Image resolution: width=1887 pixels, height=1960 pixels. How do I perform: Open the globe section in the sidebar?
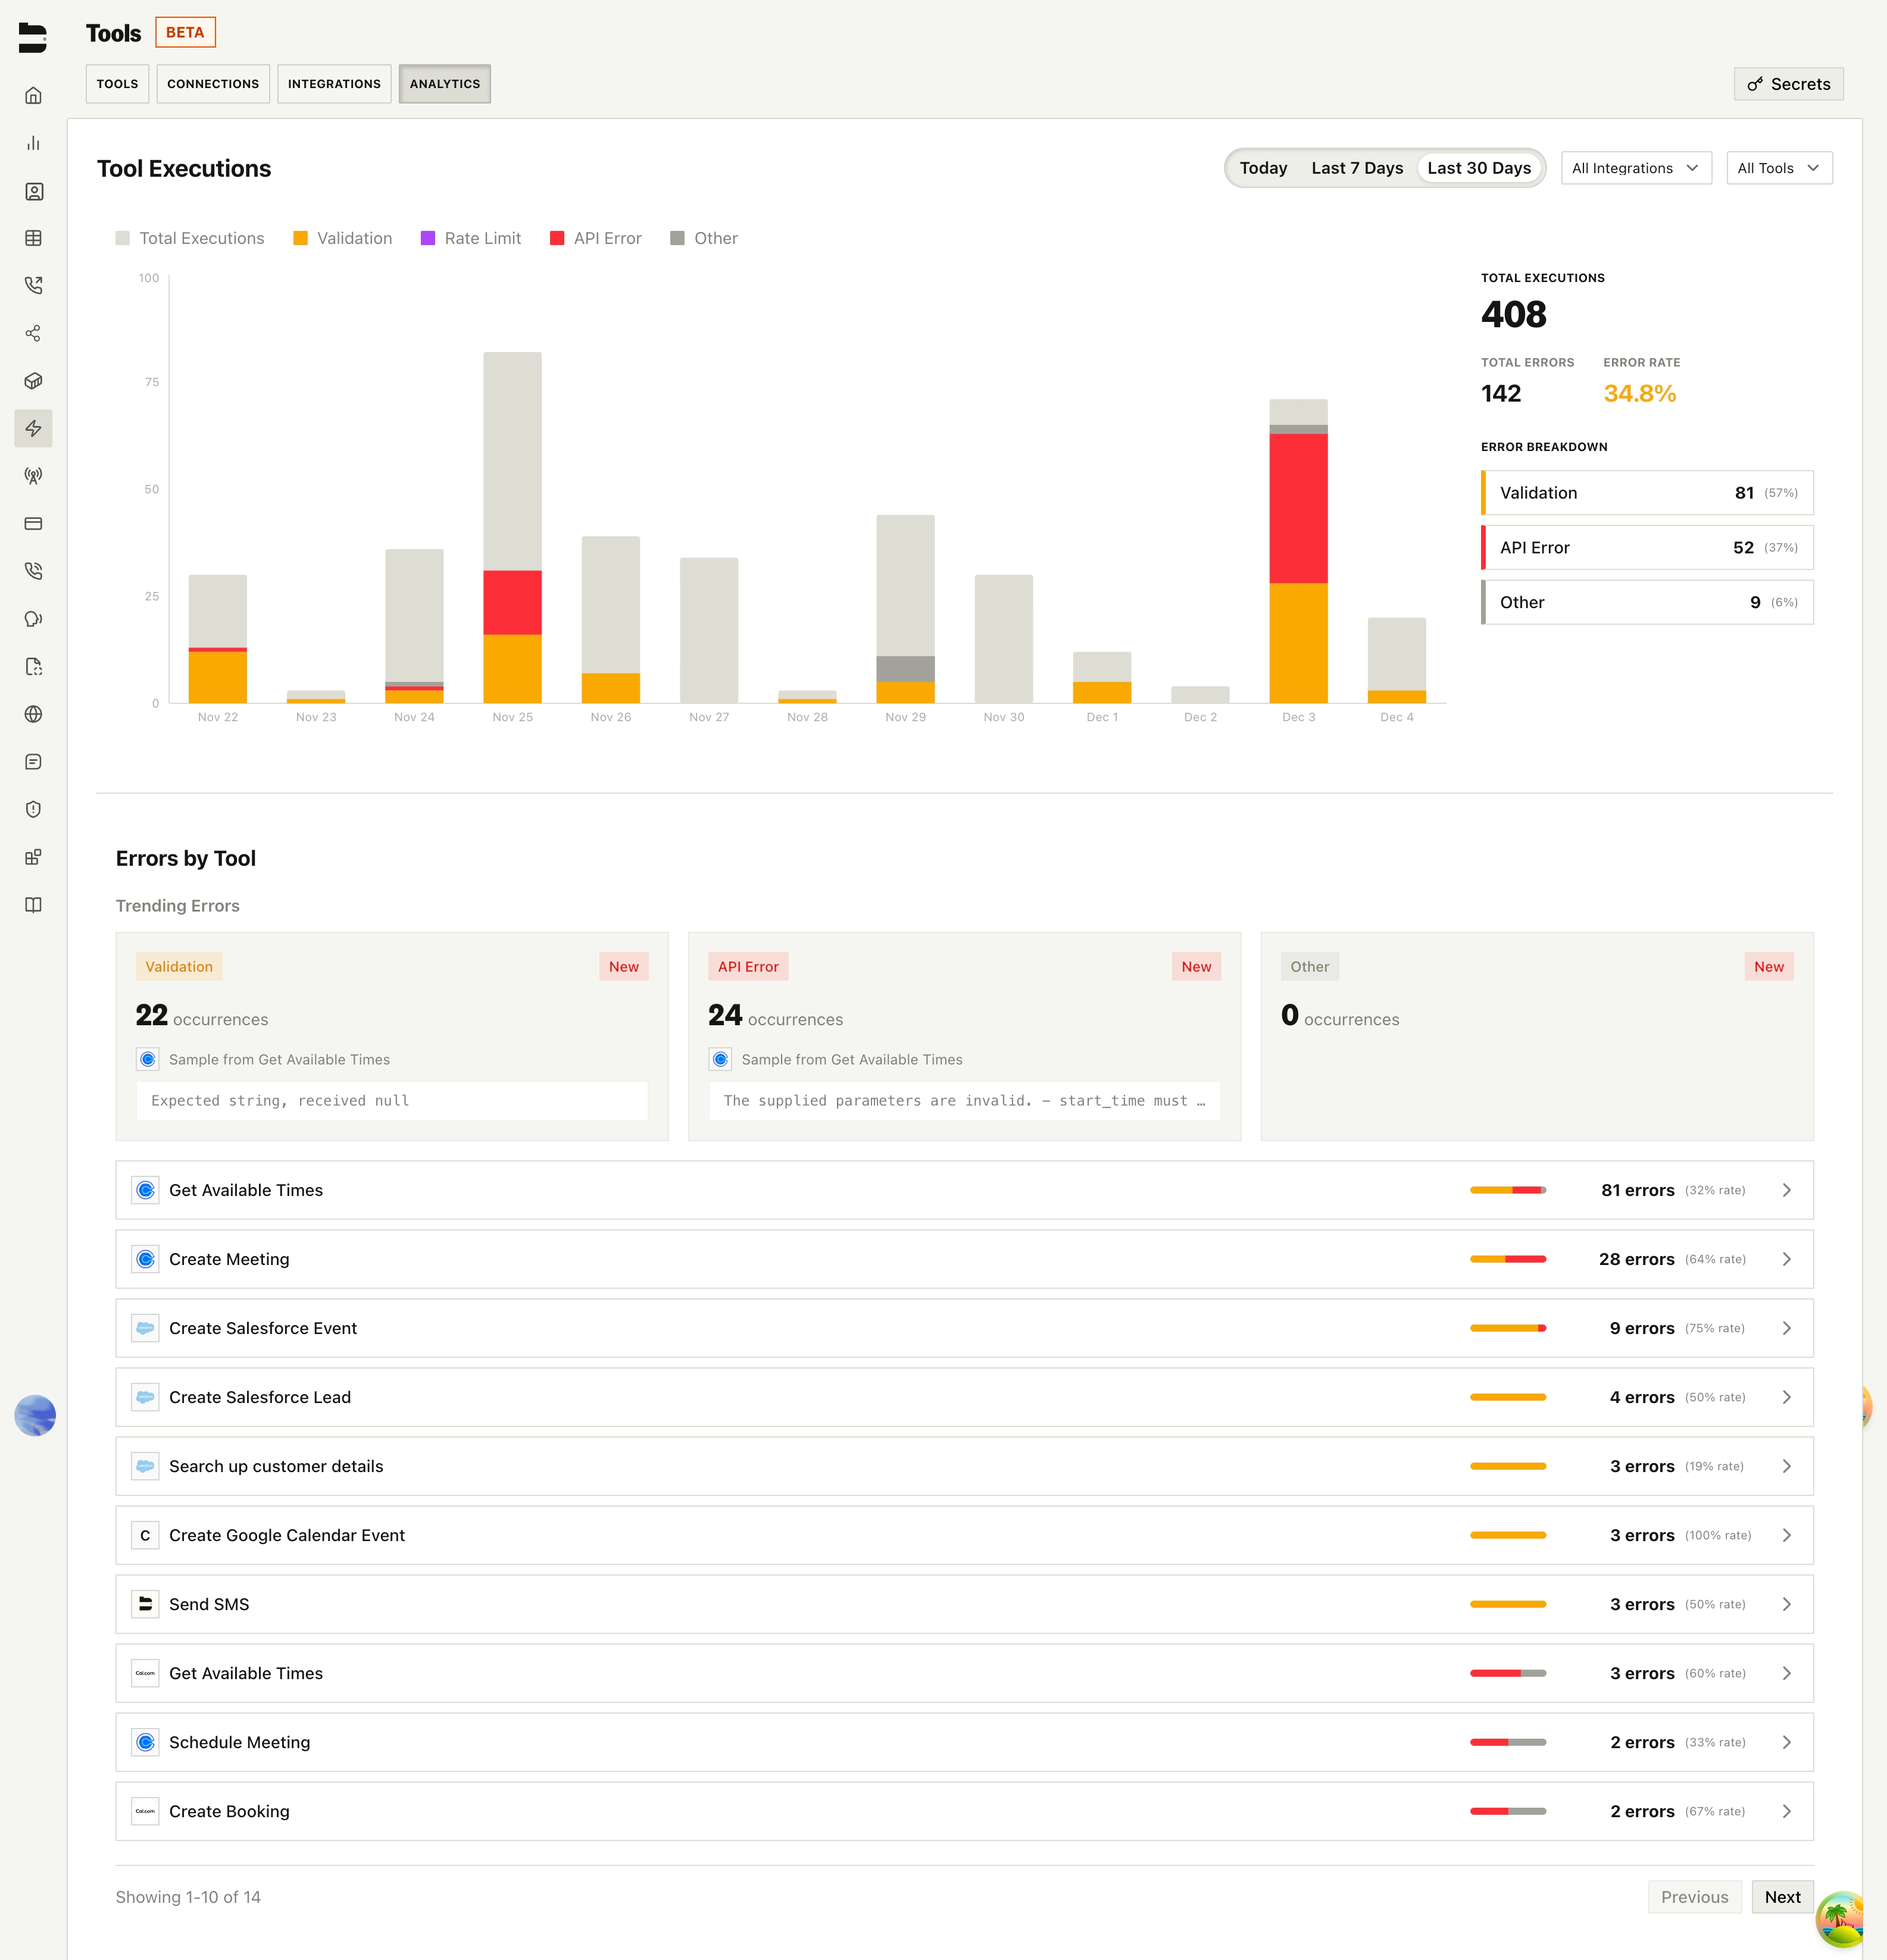tap(34, 714)
